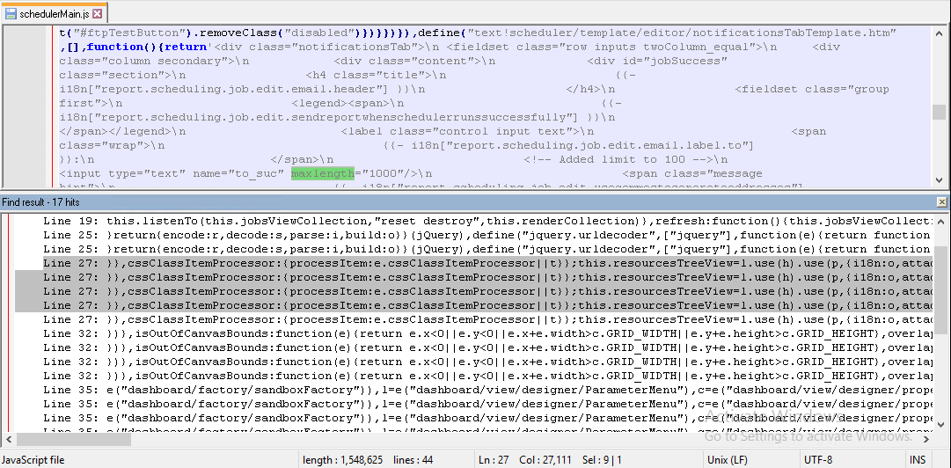
Task: Open the UTF-8 encoding selector
Action: pyautogui.click(x=817, y=460)
